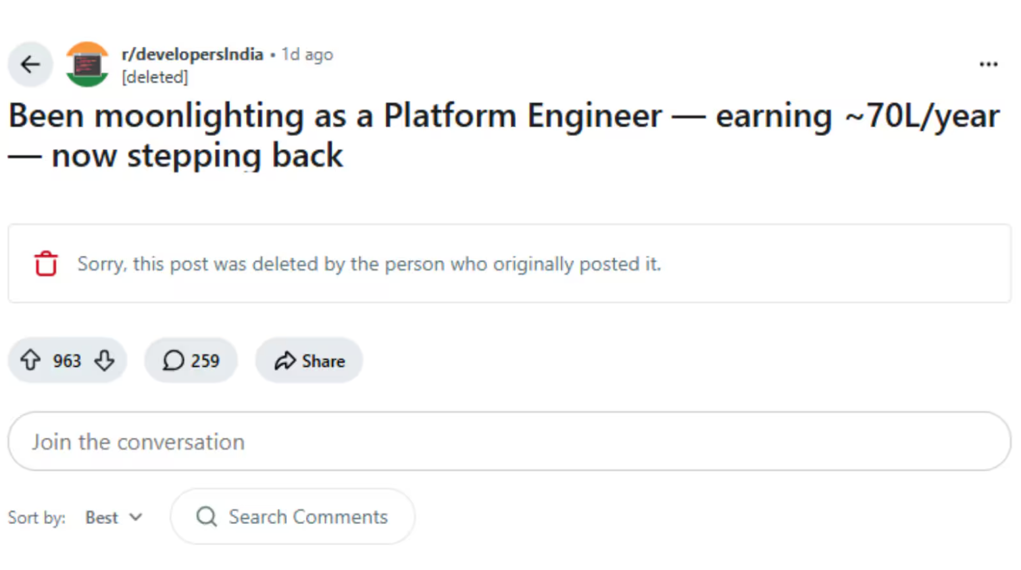The image size is (1021, 570).
Task: Expand the chevron next to Best
Action: pos(136,517)
